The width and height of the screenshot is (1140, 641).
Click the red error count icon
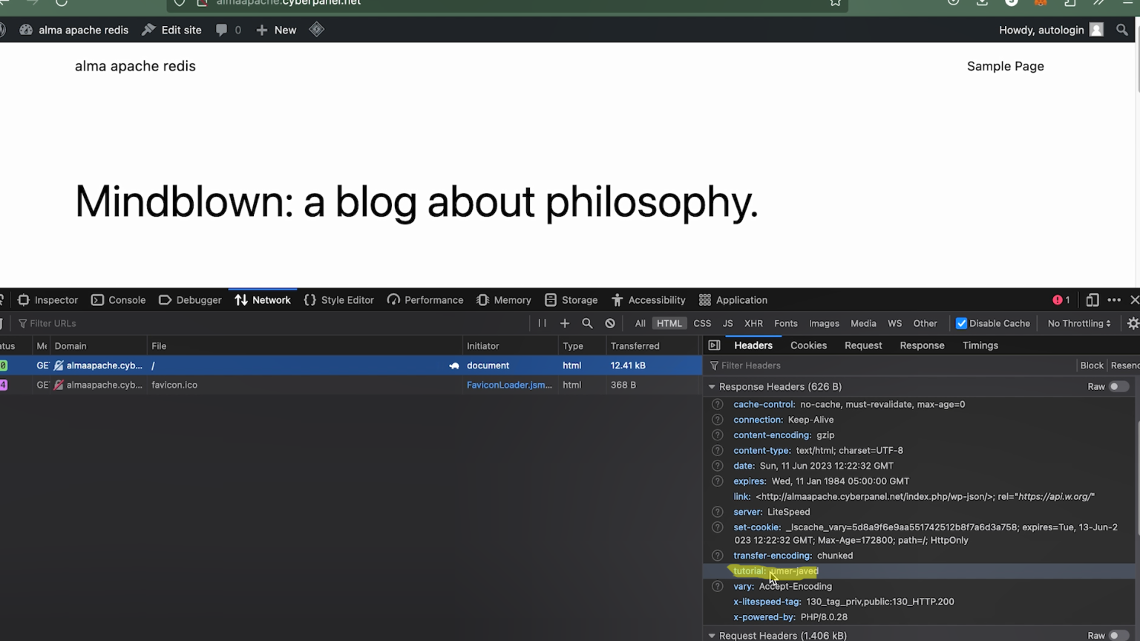click(1061, 300)
